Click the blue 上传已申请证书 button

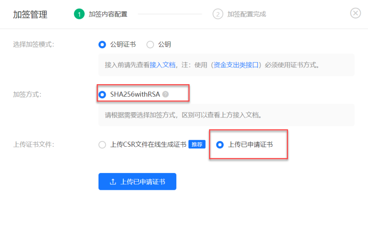click(x=137, y=182)
